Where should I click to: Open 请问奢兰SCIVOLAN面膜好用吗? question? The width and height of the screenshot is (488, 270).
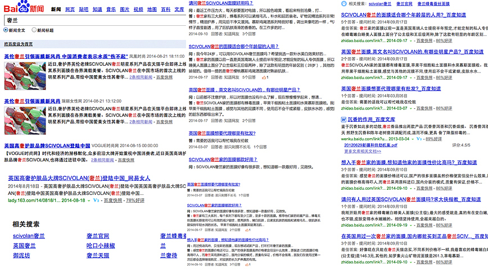[x=220, y=3]
